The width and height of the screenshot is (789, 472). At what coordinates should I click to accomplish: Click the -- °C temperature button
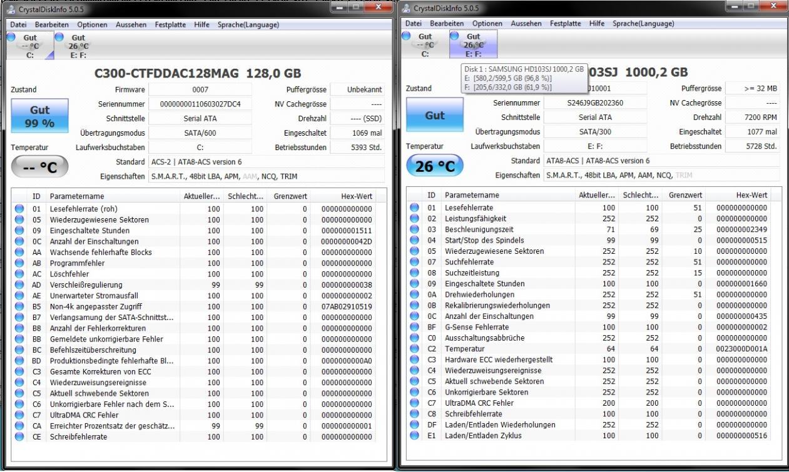[40, 168]
